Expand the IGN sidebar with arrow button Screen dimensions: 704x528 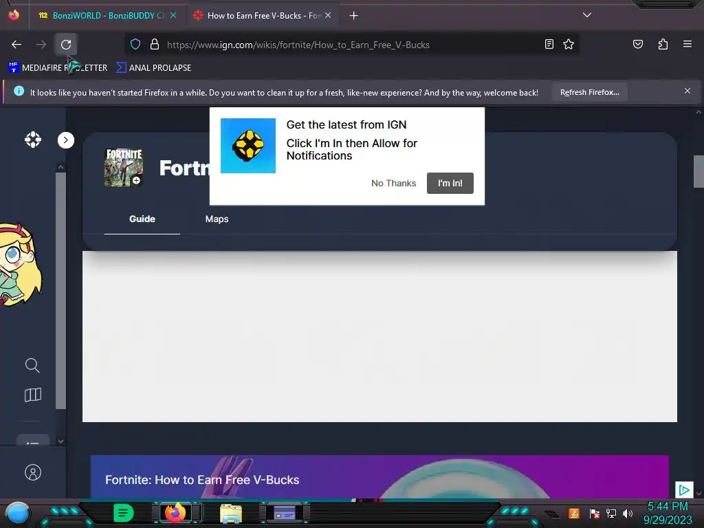point(66,140)
